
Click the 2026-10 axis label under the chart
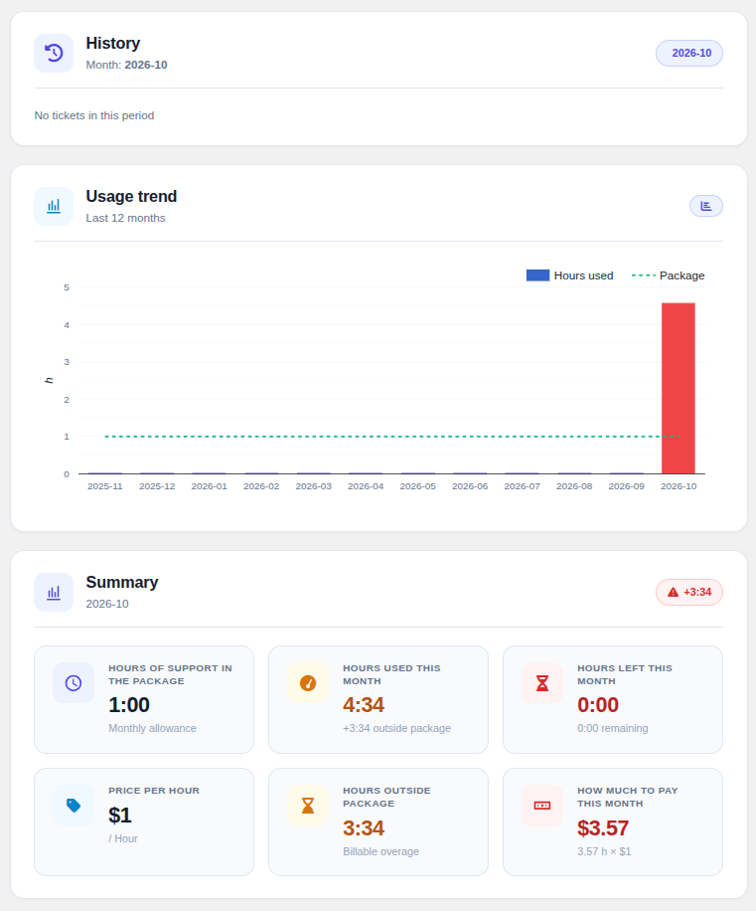(679, 486)
